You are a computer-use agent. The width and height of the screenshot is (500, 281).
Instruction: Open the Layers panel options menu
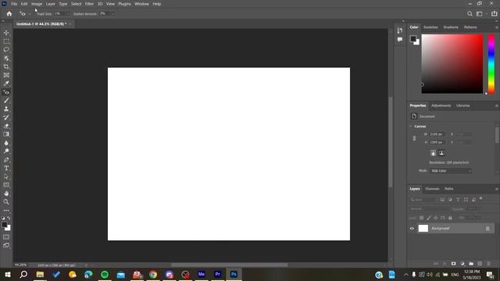(497, 189)
